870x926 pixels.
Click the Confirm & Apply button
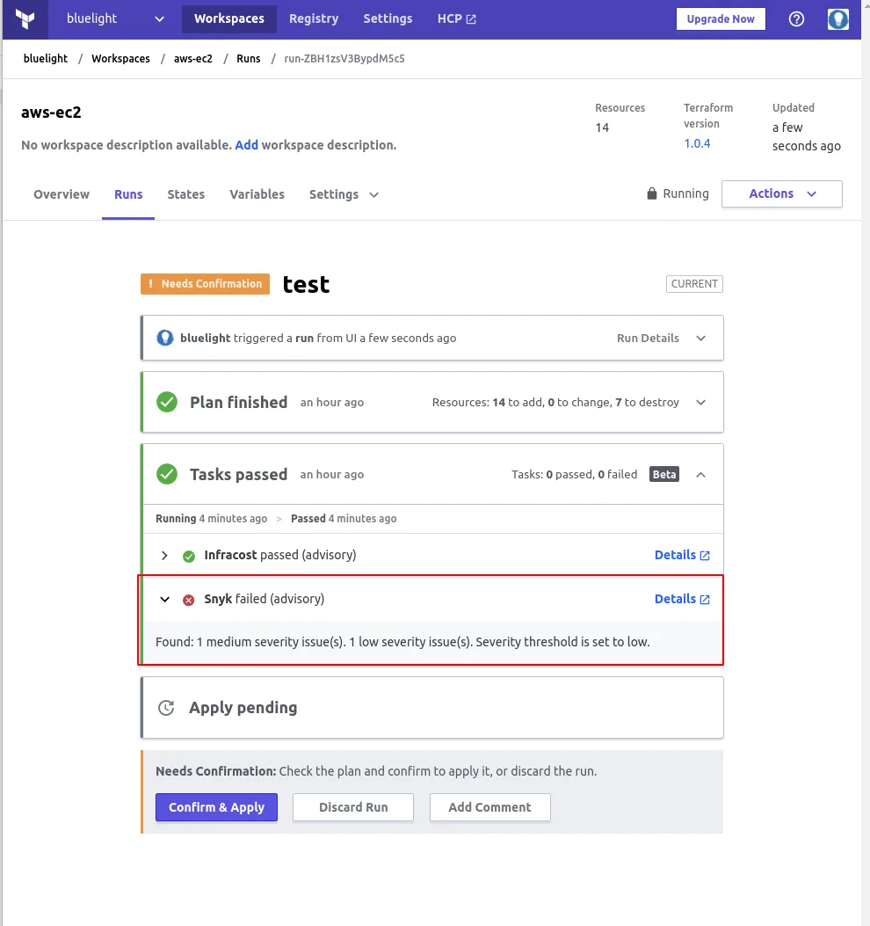[x=216, y=806]
